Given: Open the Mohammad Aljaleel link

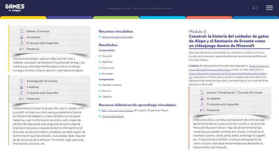Looking at the screenshot, I should pyautogui.click(x=113, y=116).
